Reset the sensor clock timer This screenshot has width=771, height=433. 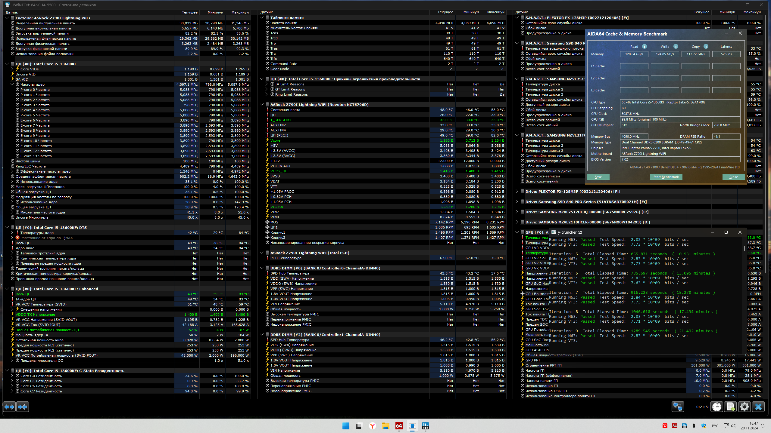pyautogui.click(x=717, y=407)
